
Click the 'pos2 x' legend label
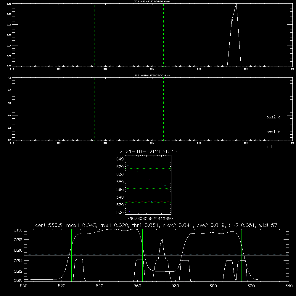(x=273, y=117)
